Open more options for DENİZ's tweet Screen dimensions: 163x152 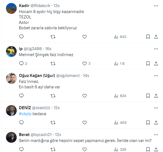click(x=156, y=108)
